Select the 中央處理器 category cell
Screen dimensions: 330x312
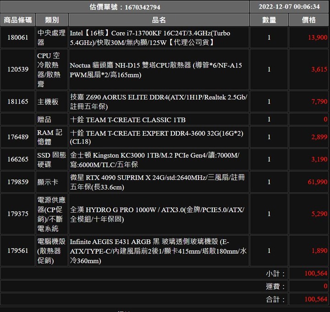tap(51, 38)
